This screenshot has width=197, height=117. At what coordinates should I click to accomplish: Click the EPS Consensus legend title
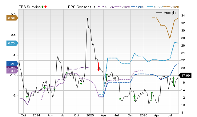point(82,7)
